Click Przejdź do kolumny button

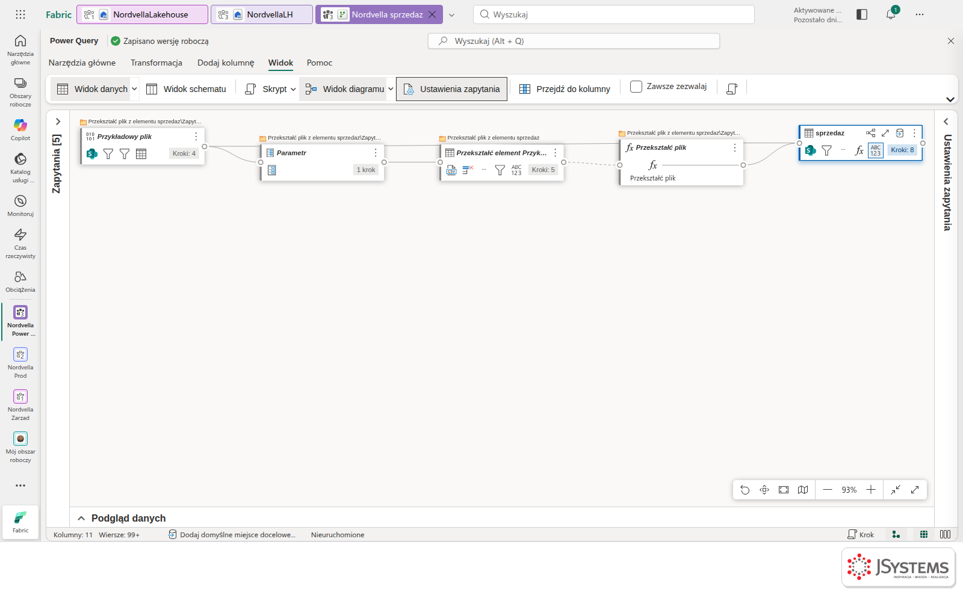pyautogui.click(x=565, y=89)
